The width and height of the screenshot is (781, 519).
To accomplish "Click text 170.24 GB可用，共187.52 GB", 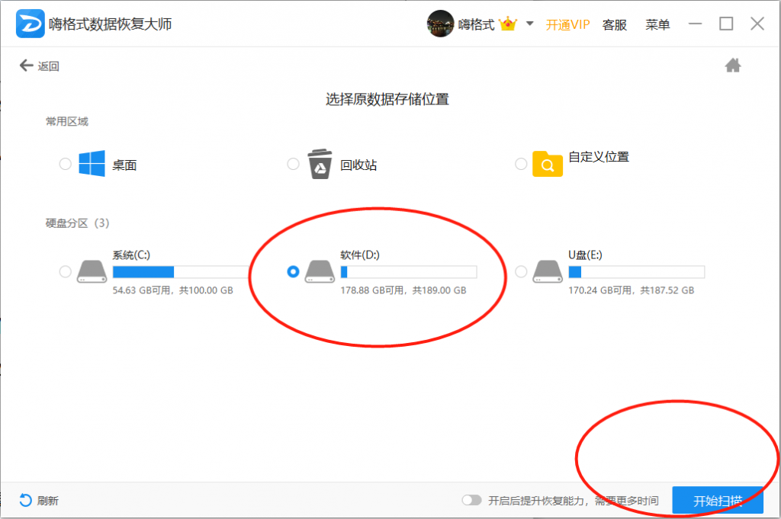I will click(631, 290).
